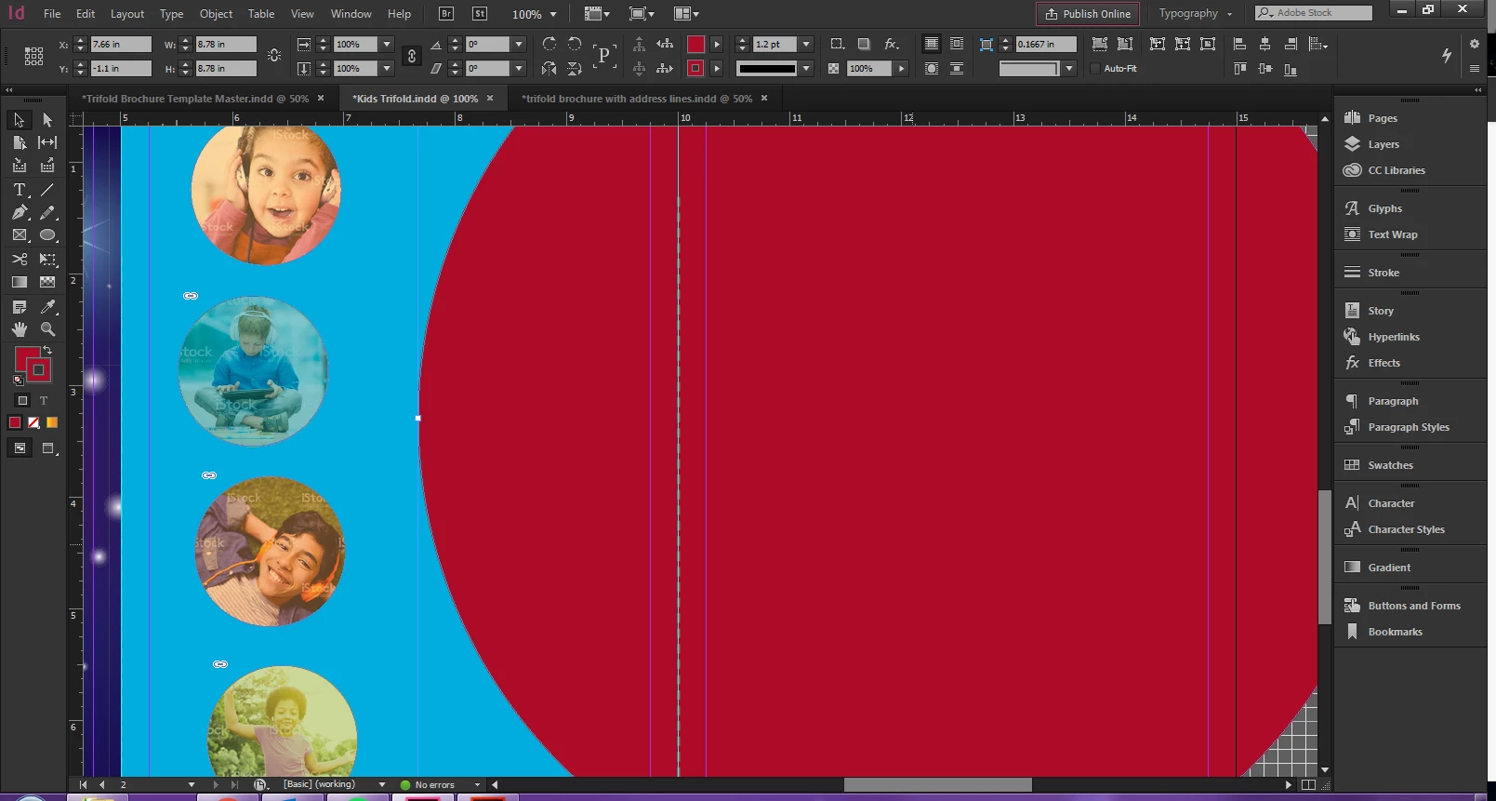
Task: Click the Adobe Stock search field
Action: (x=1314, y=13)
